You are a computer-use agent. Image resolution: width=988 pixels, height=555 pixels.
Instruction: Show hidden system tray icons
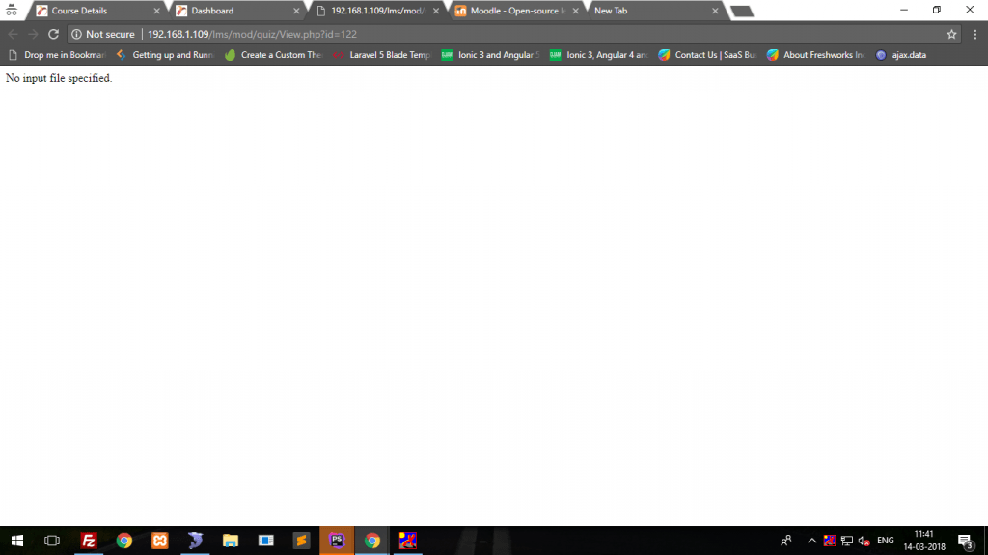tap(811, 541)
